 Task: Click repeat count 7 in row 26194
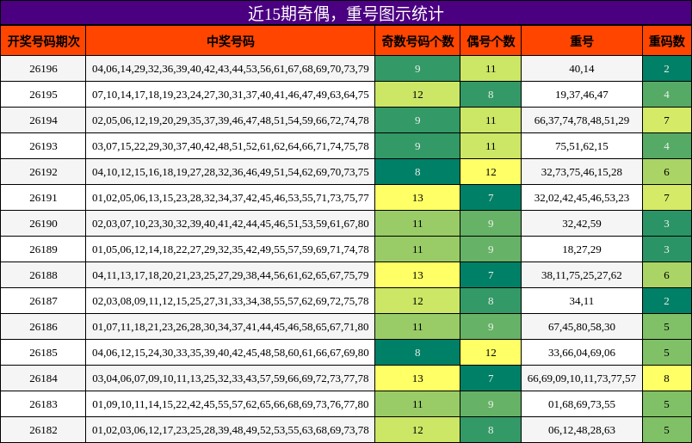(x=667, y=120)
